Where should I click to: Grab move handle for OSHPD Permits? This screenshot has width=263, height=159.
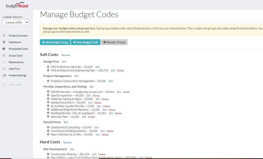[x=48, y=92]
